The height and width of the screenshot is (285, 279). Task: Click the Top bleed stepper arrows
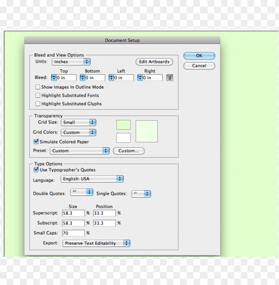pyautogui.click(x=53, y=78)
